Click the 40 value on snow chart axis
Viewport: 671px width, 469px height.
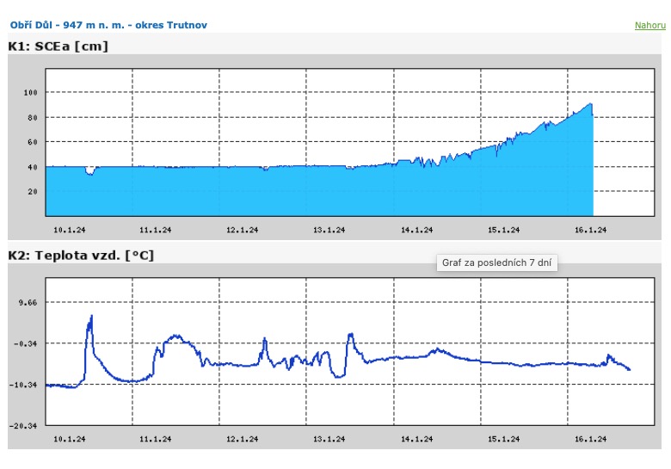tap(34, 167)
